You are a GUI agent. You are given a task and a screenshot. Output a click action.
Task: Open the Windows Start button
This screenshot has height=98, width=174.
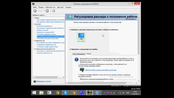point(34,93)
